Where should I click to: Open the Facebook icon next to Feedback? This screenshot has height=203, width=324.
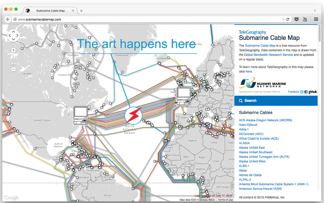click(306, 92)
